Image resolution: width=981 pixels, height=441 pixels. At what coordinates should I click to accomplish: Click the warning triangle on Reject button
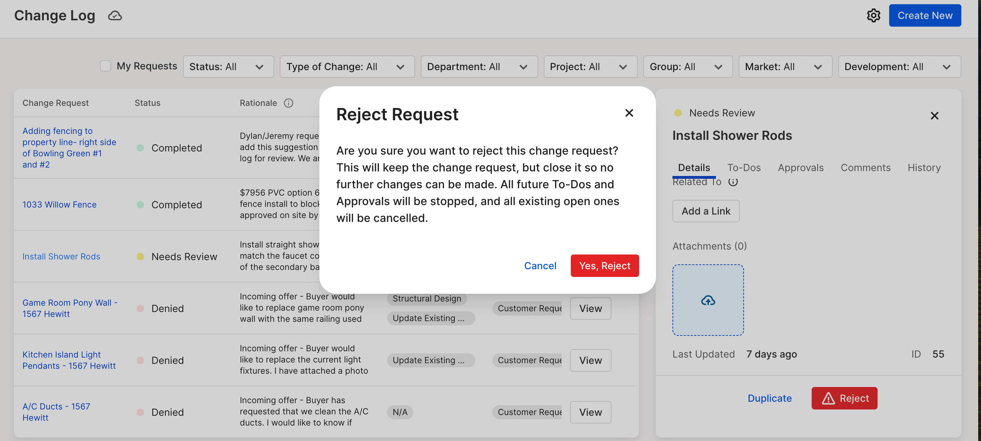pyautogui.click(x=828, y=398)
